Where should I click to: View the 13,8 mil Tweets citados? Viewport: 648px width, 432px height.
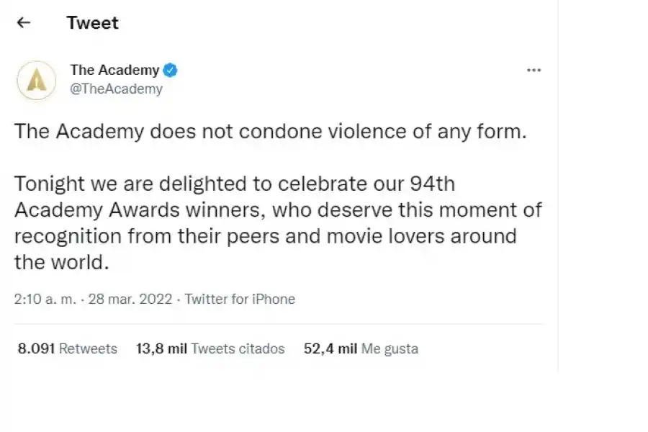[x=210, y=348]
